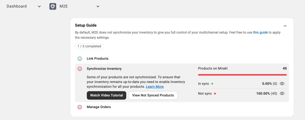Open the Learn More link

[155, 87]
